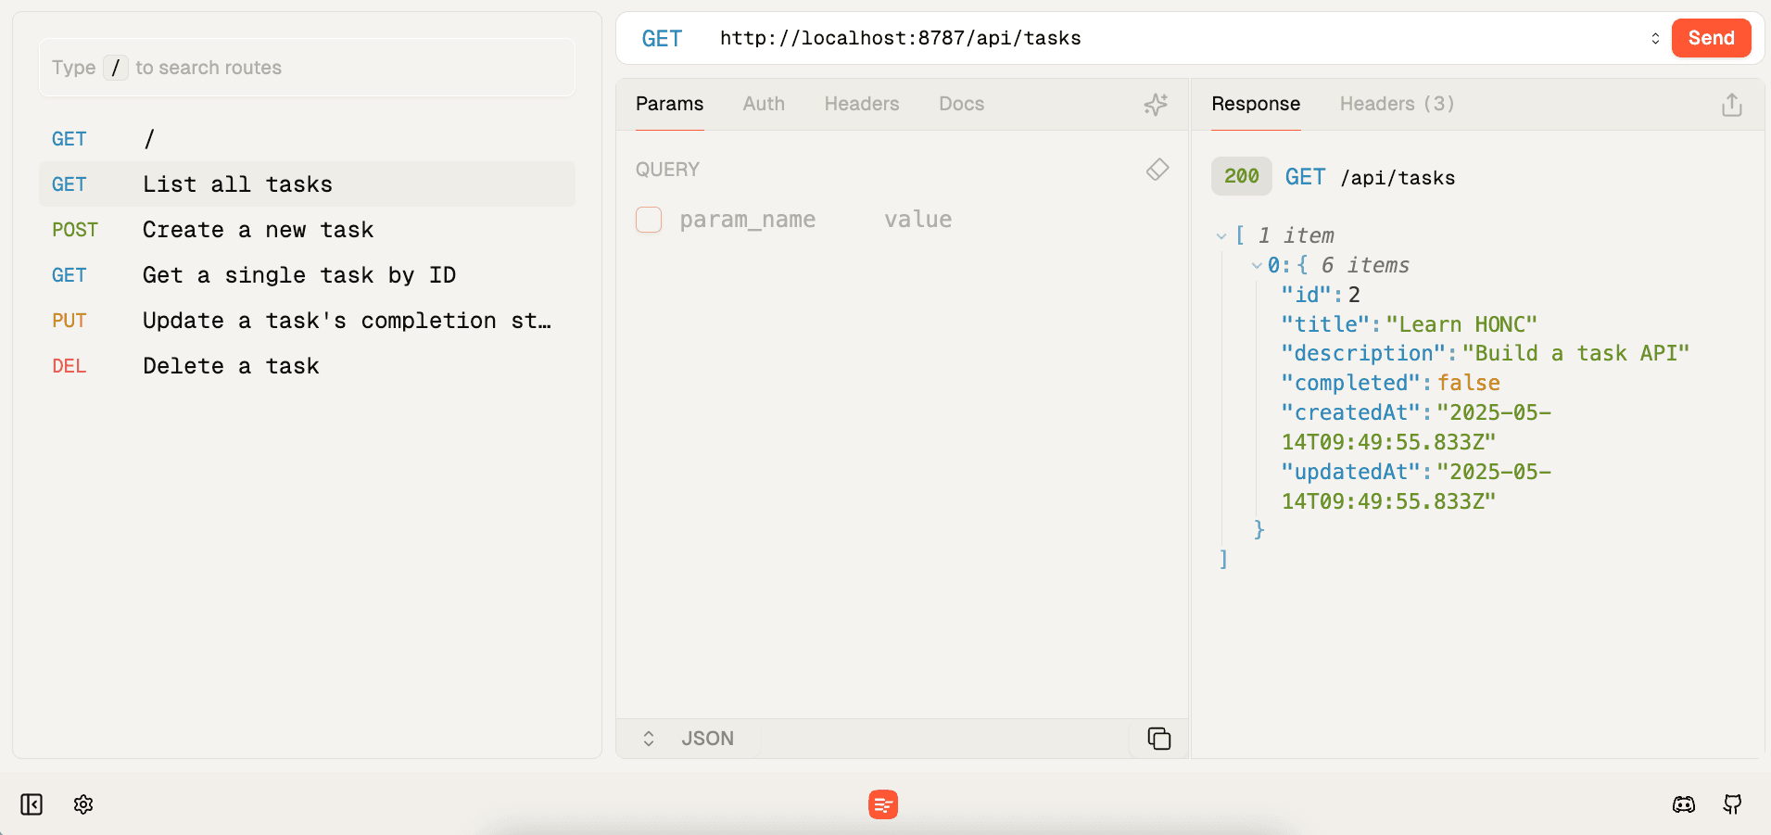The height and width of the screenshot is (835, 1771).
Task: Visit the project GitHub repository
Action: [1733, 804]
